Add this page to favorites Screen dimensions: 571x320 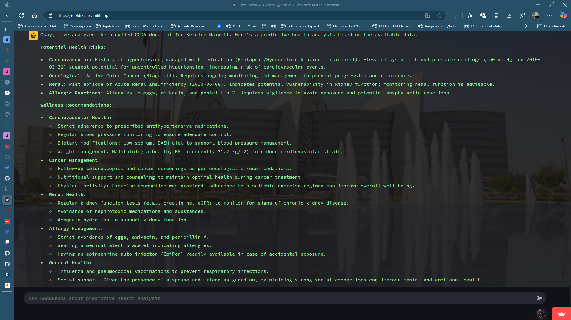click(439, 15)
